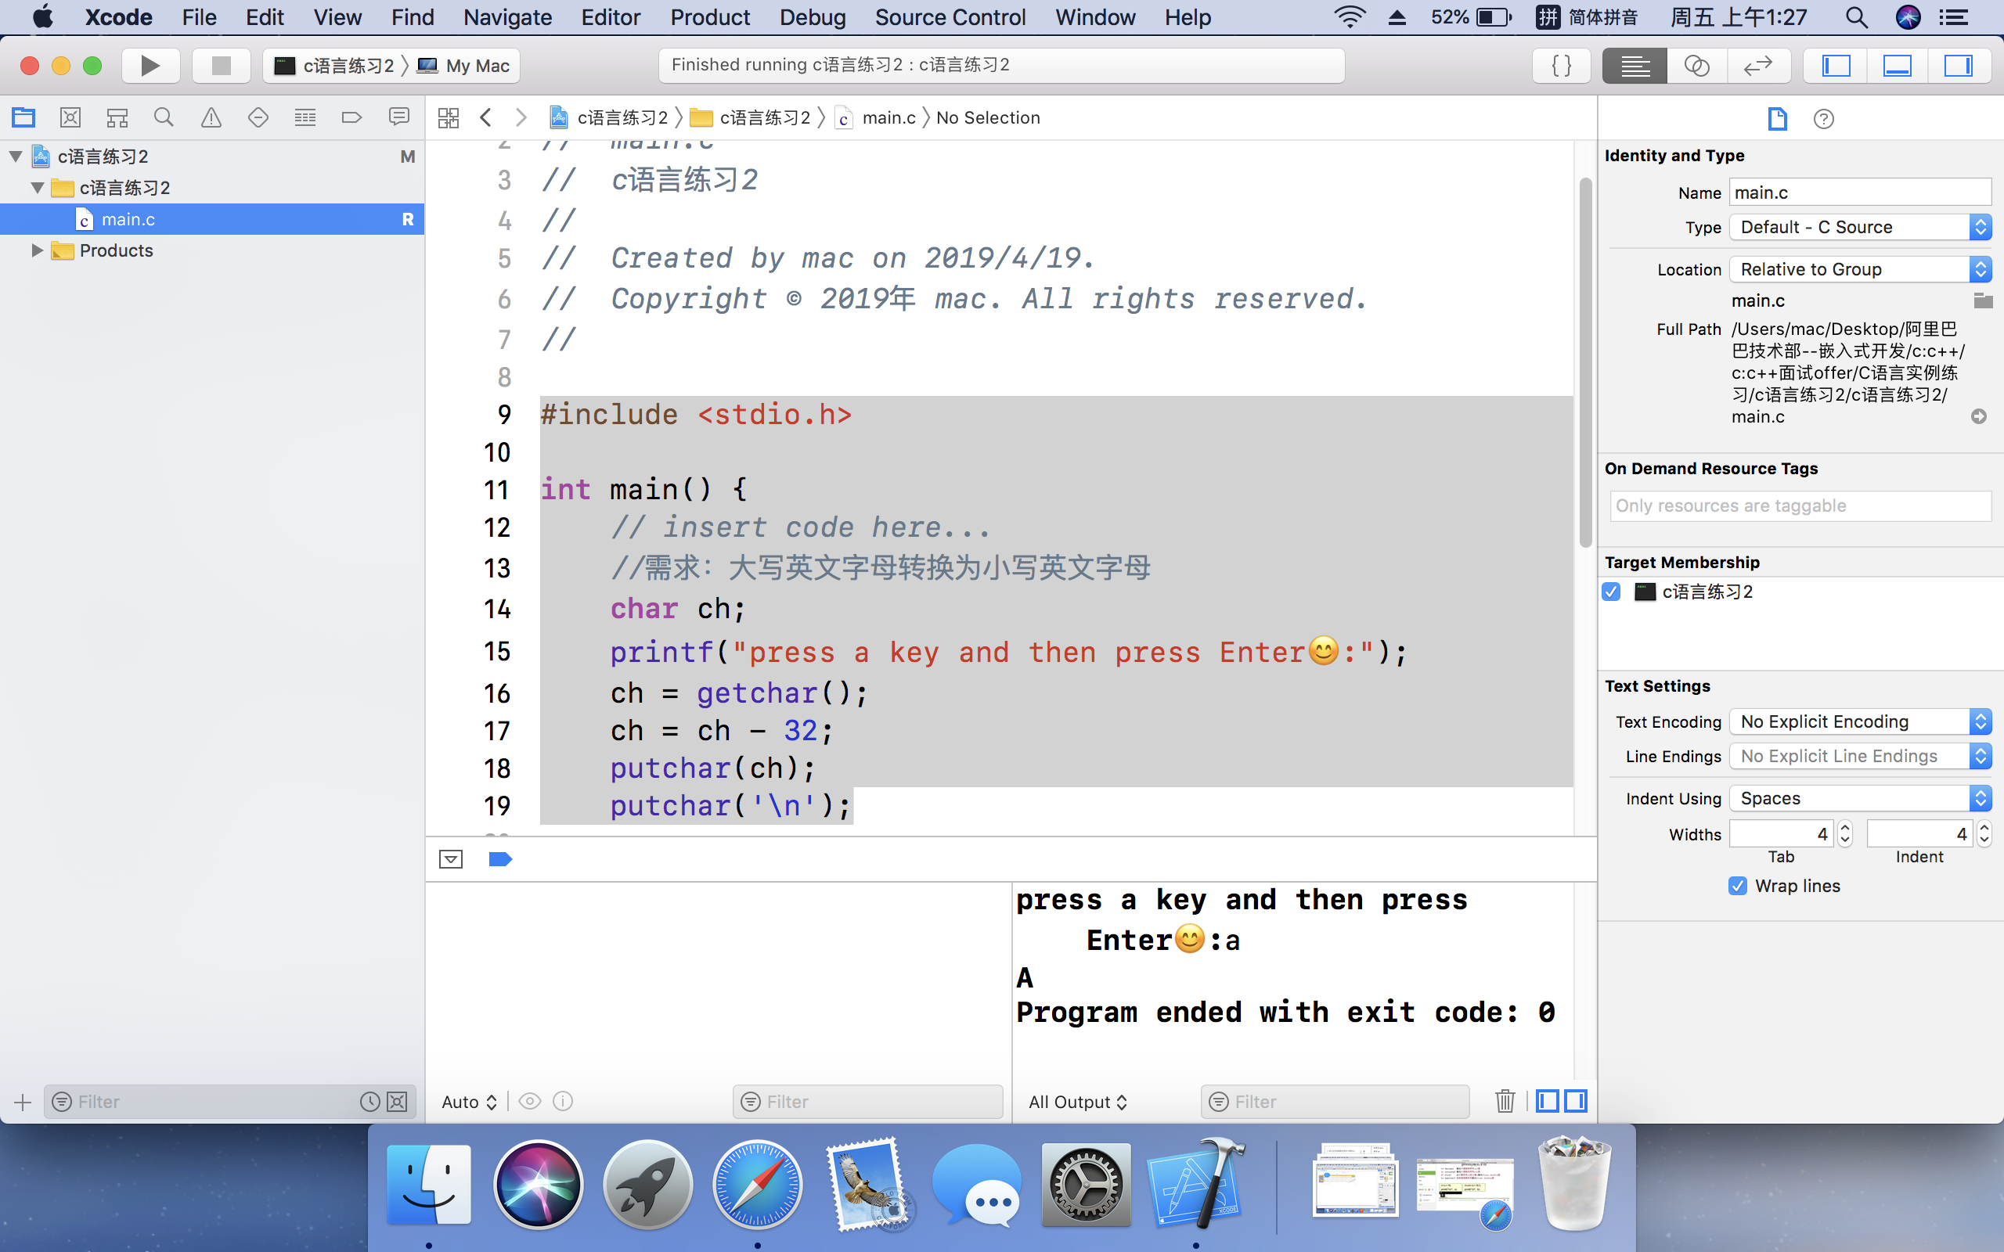The width and height of the screenshot is (2004, 1252).
Task: Open the Product menu
Action: click(x=710, y=17)
